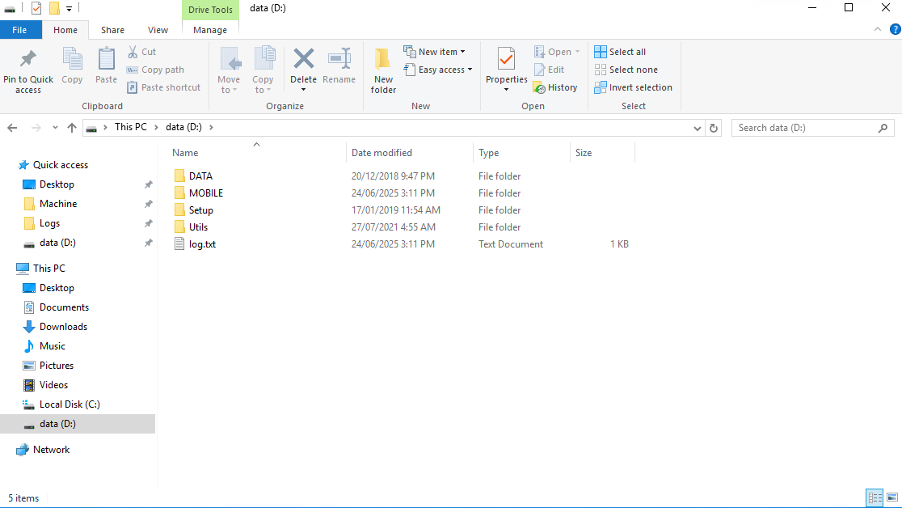Image resolution: width=902 pixels, height=508 pixels.
Task: Click the Up directory arrow
Action: point(72,128)
